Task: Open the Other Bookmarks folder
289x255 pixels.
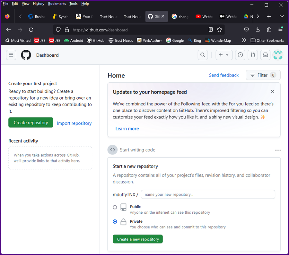Action: [x=267, y=40]
